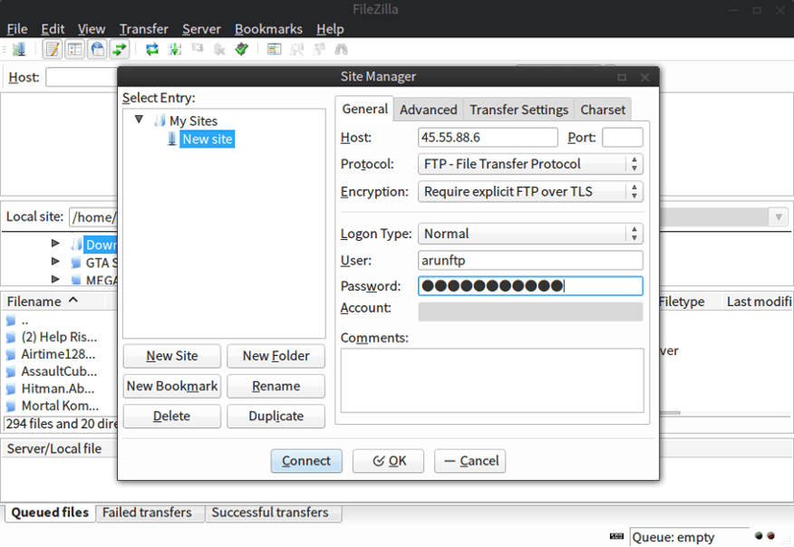Screen dimensions: 794x547
Task: Refresh the file listings
Action: coord(150,49)
